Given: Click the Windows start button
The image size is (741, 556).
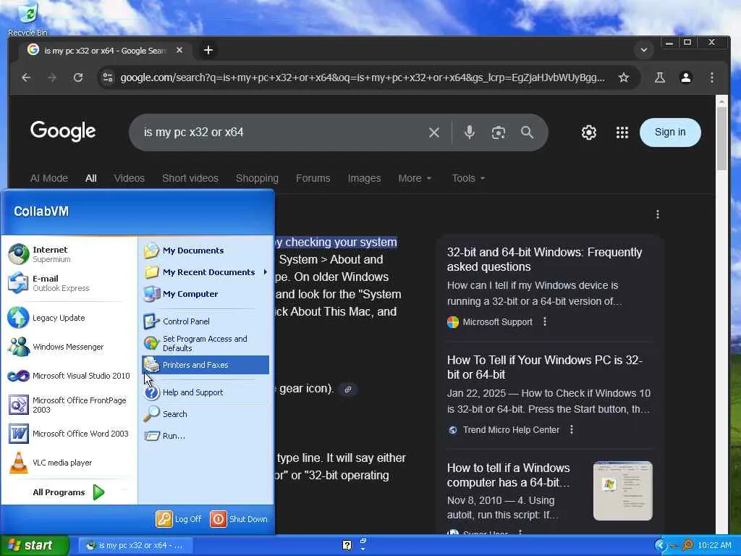Looking at the screenshot, I should 34,545.
